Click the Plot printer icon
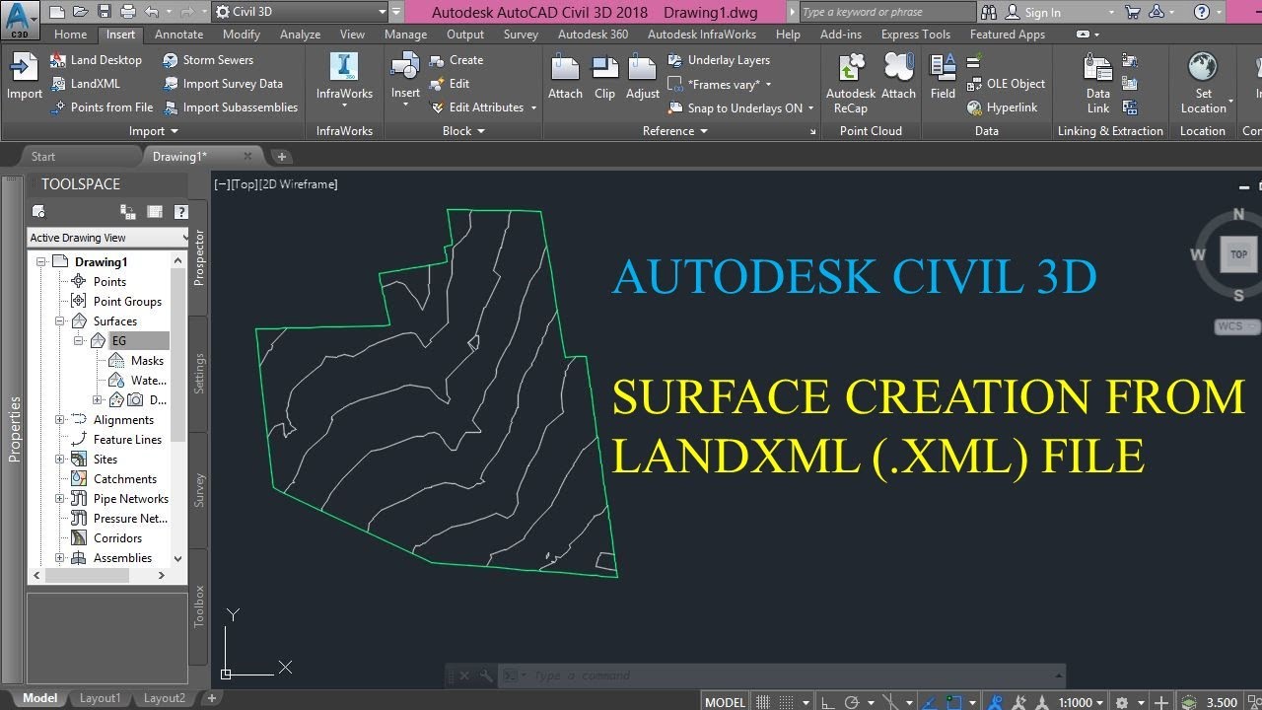This screenshot has width=1262, height=710. (x=128, y=12)
